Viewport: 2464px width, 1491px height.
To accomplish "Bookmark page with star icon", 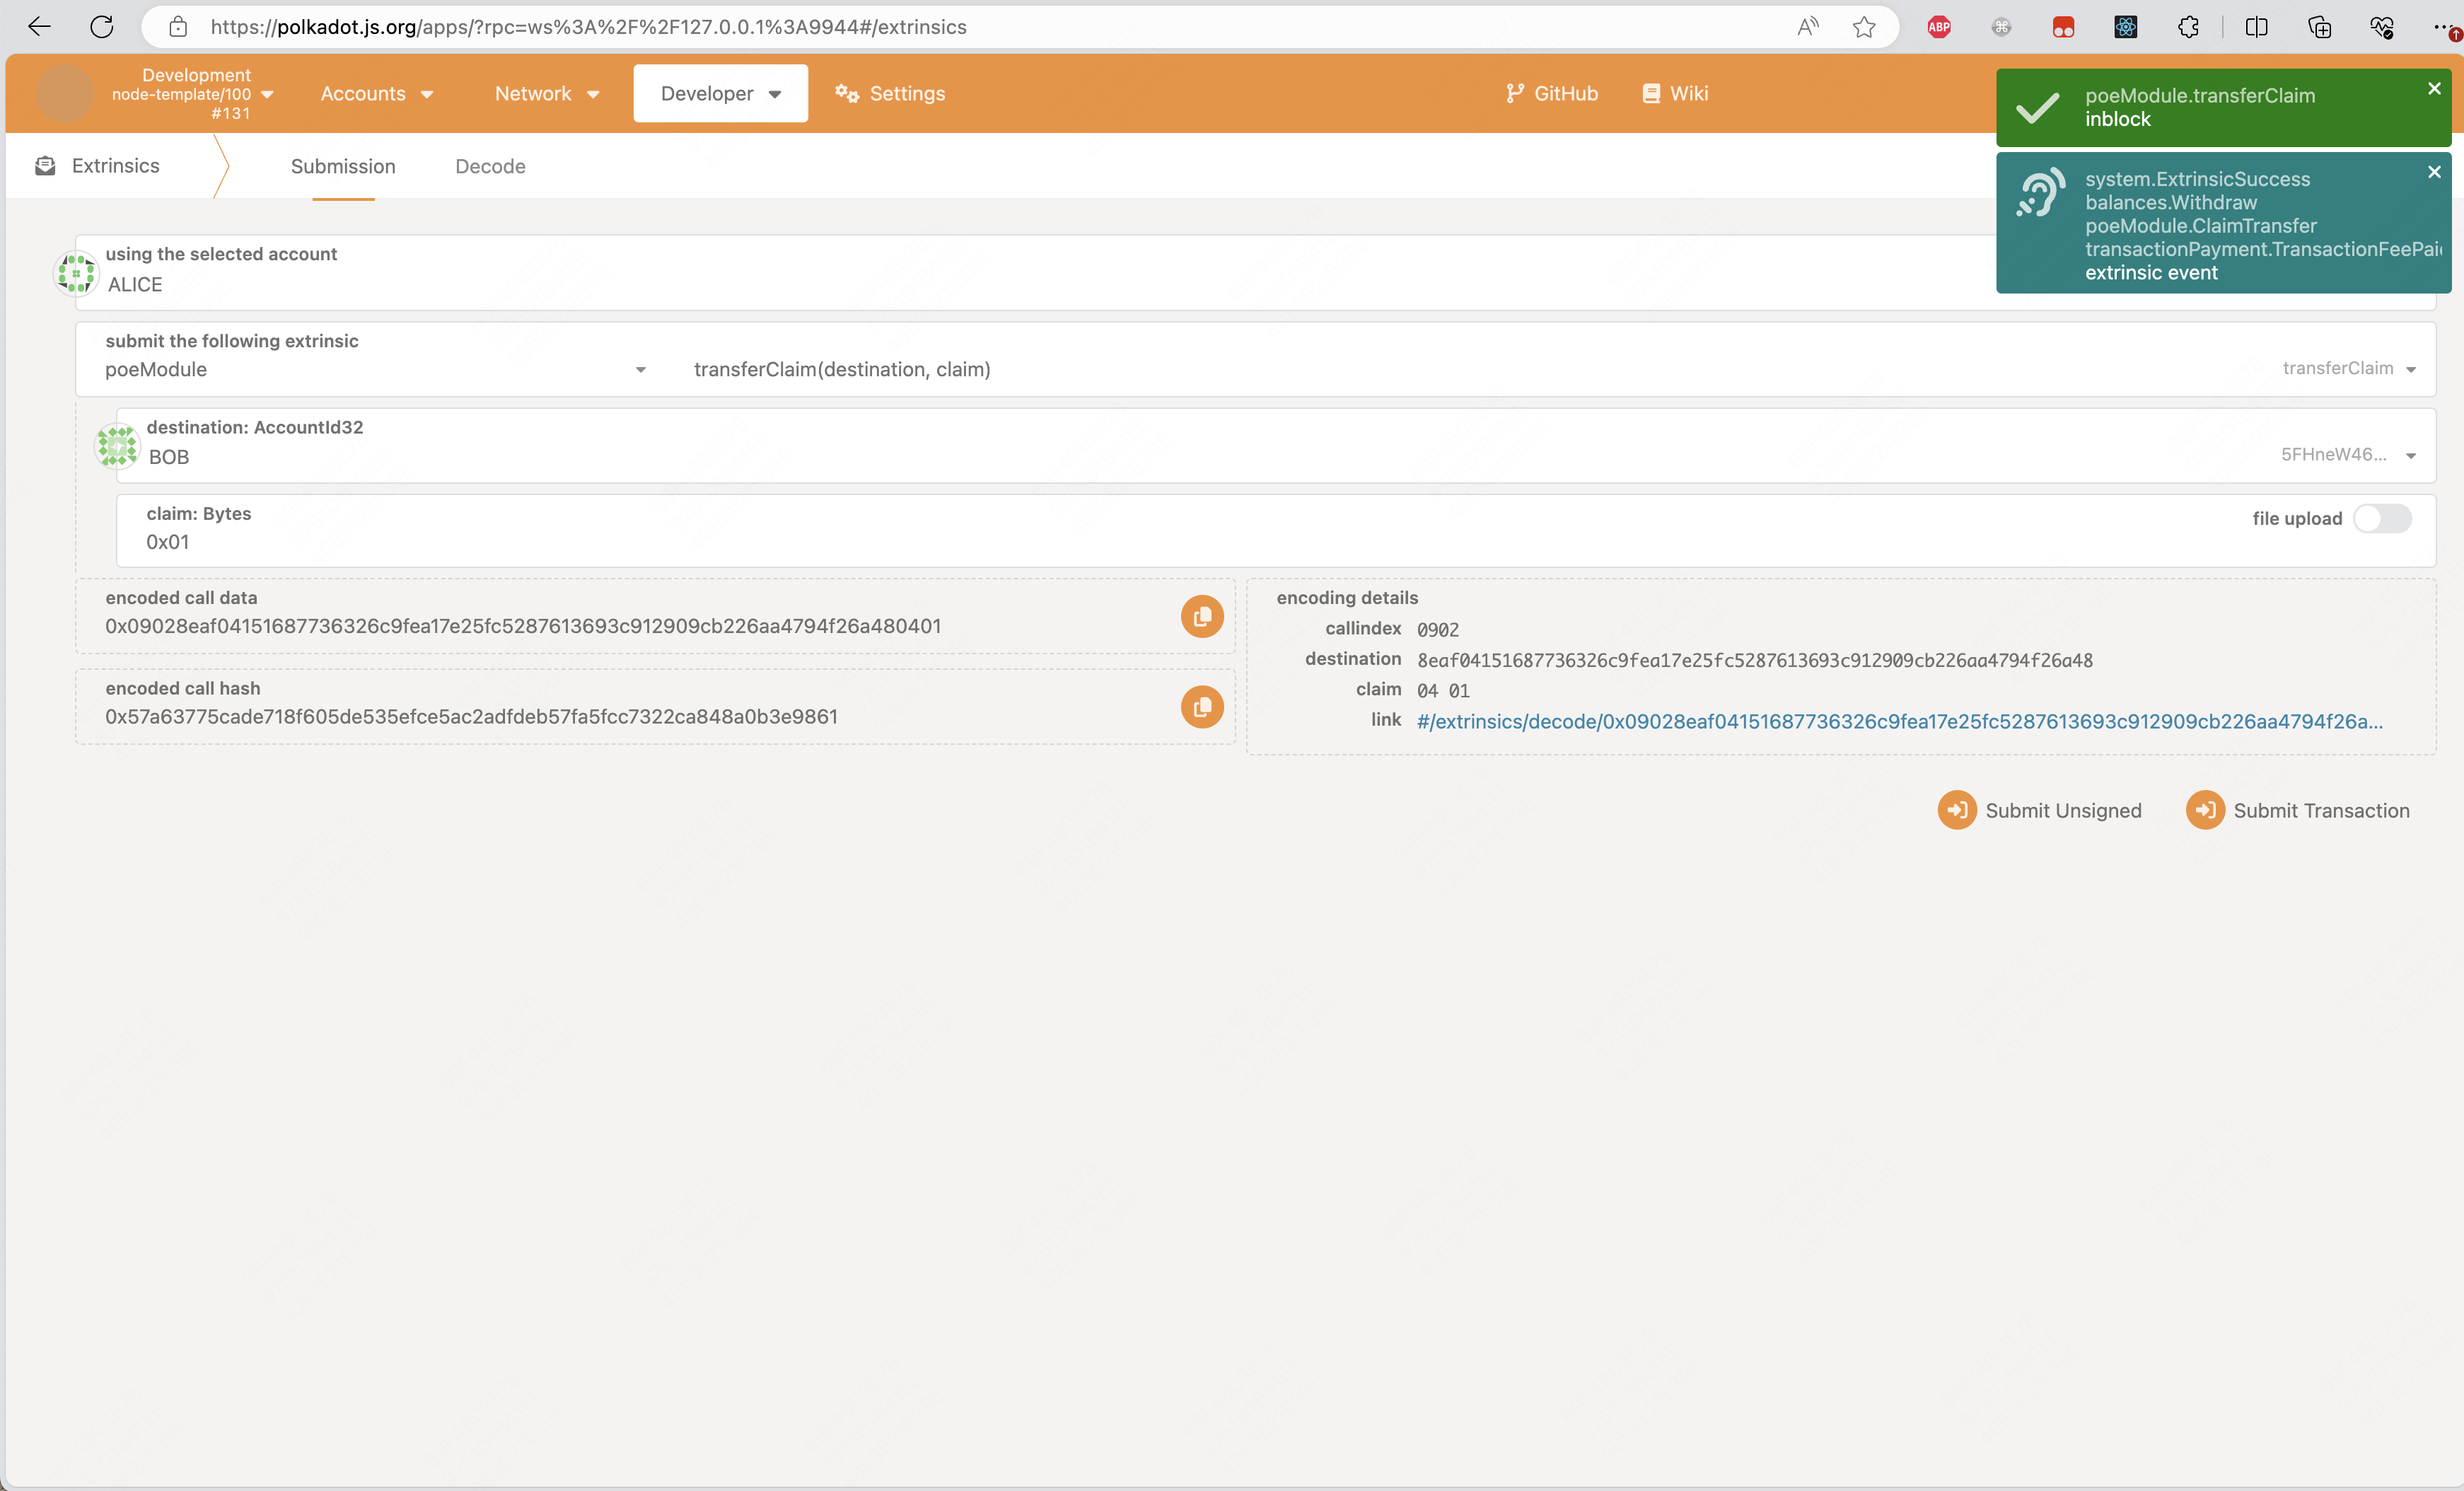I will click(x=1864, y=27).
